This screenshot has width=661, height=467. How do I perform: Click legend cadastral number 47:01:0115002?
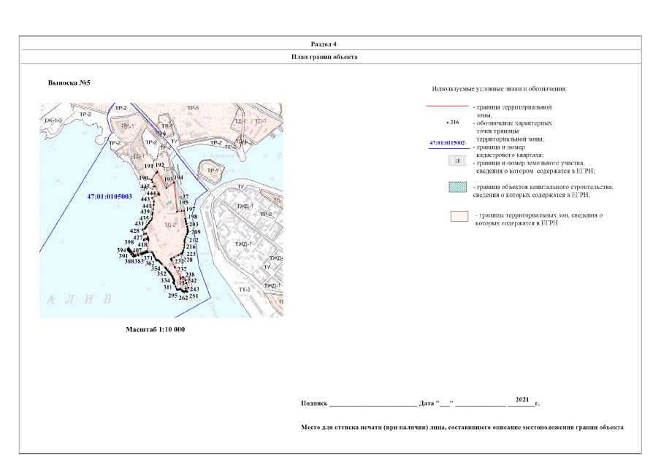click(447, 143)
